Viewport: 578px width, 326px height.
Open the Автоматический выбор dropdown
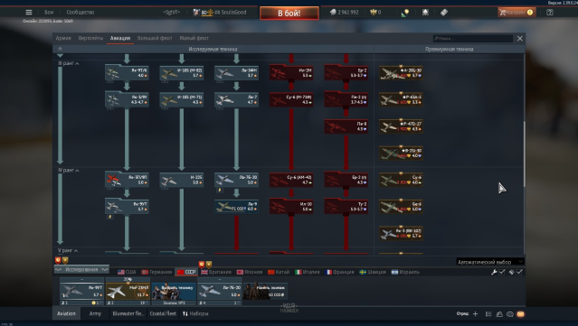(x=490, y=262)
